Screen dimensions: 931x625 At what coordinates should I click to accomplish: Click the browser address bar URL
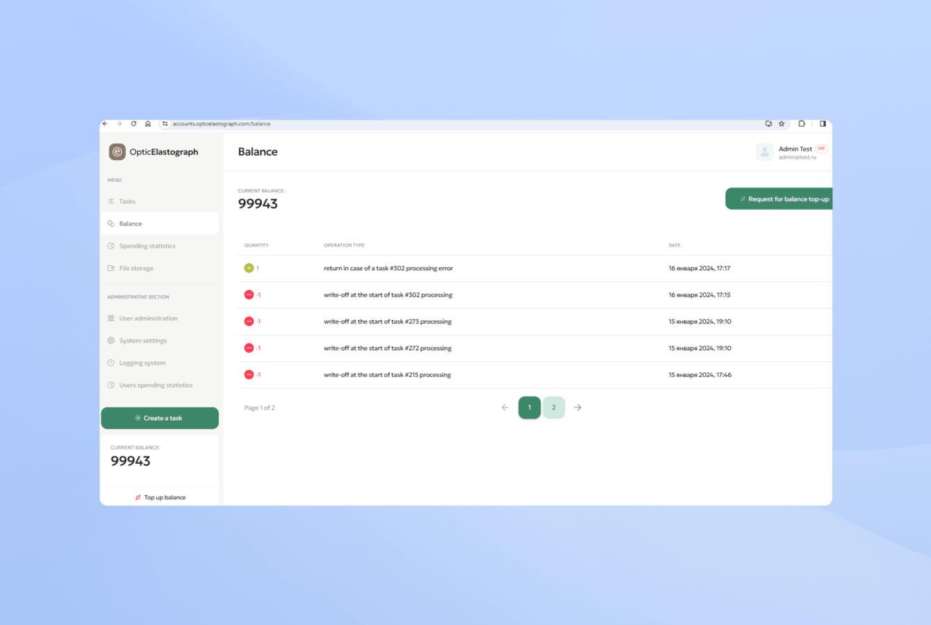pyautogui.click(x=222, y=124)
